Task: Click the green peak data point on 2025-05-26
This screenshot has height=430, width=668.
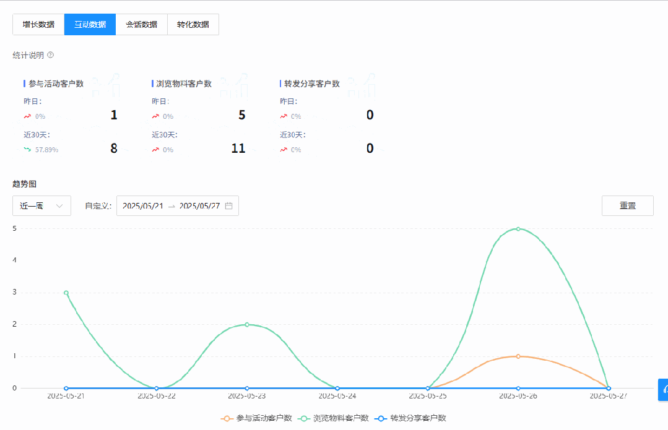Action: [x=518, y=229]
